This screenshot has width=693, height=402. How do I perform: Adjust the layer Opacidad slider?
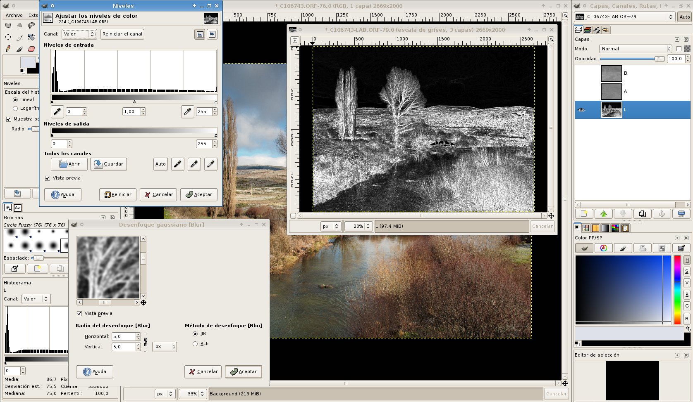click(x=632, y=59)
